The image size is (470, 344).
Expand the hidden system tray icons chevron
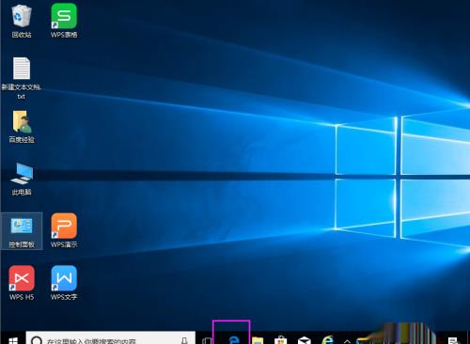pyautogui.click(x=348, y=341)
